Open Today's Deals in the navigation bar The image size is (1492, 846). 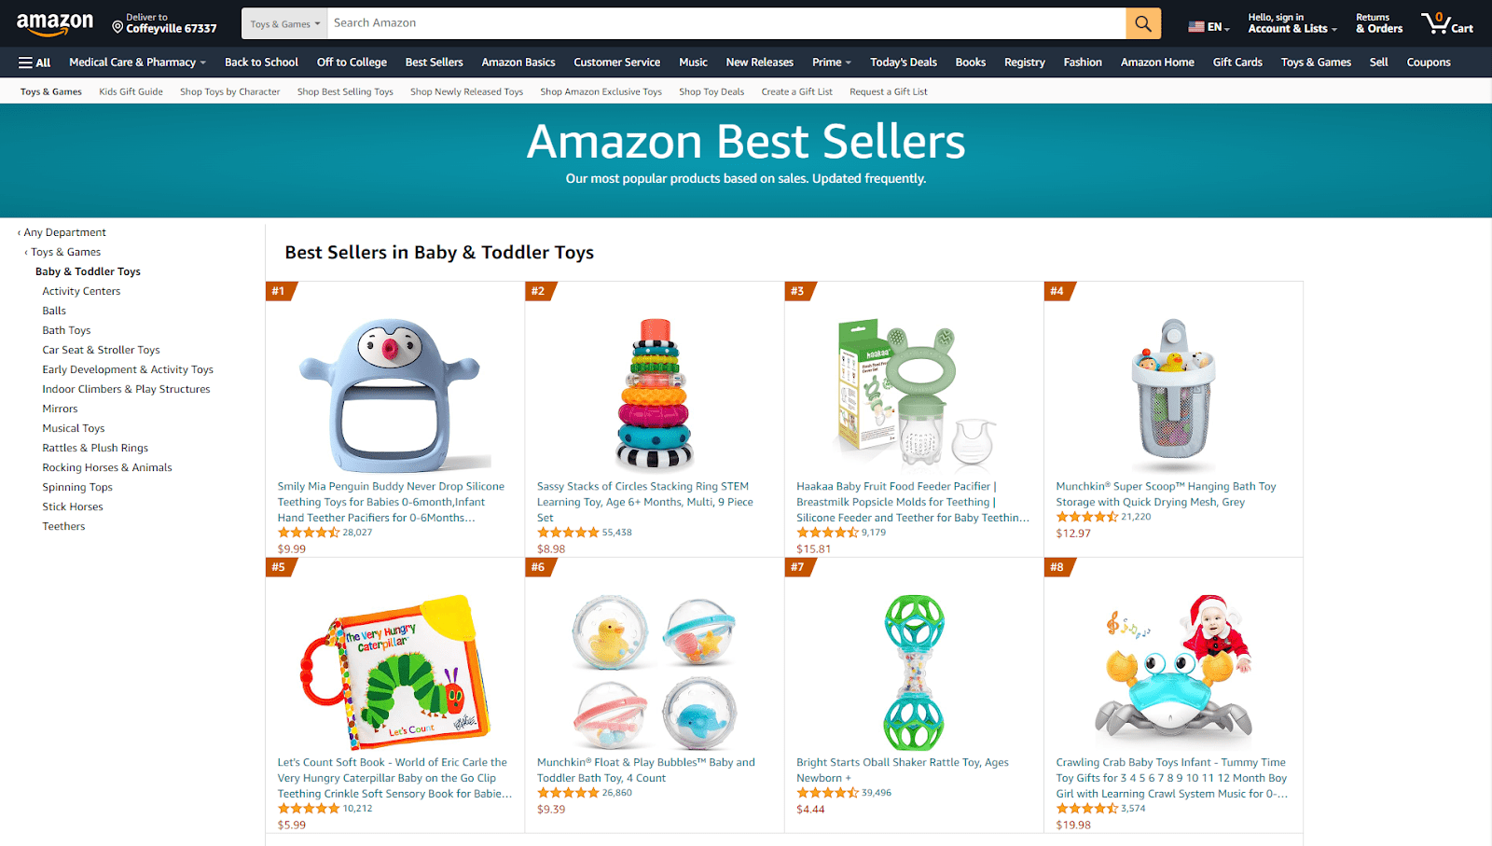[903, 62]
